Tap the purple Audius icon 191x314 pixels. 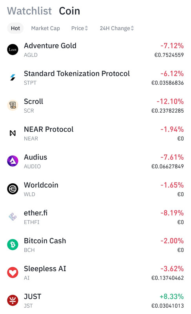coord(13,161)
